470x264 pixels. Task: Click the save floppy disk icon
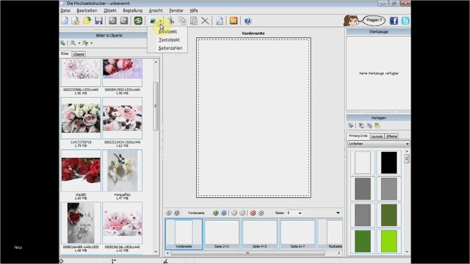pos(98,21)
